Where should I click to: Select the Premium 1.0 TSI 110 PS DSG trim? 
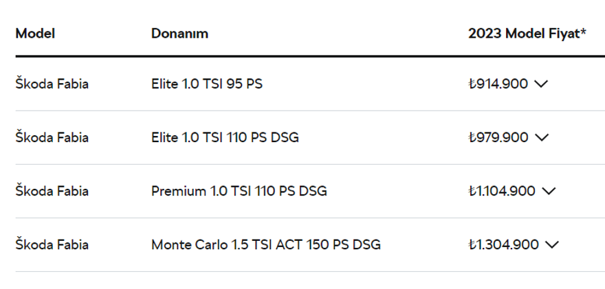(239, 192)
